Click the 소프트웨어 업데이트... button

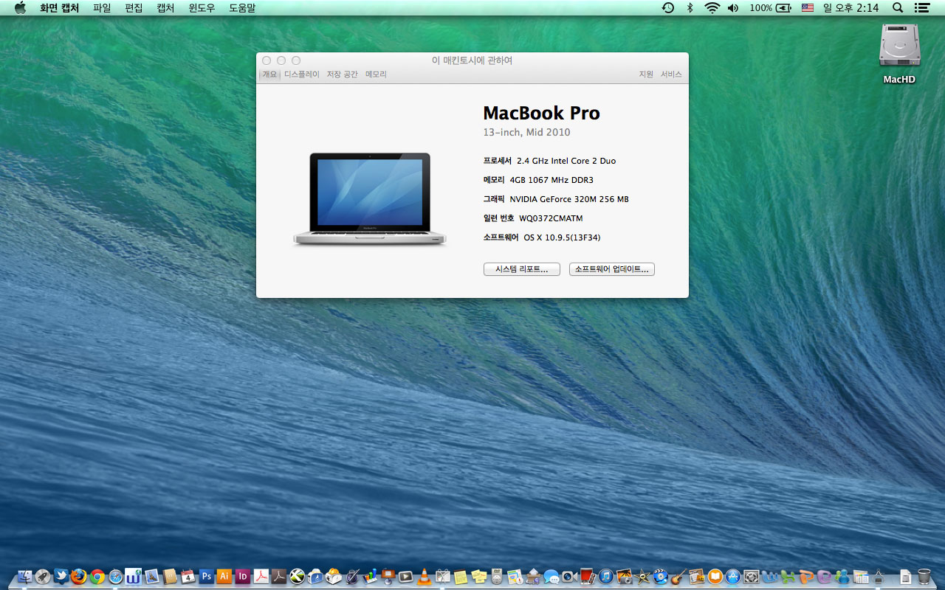(611, 270)
